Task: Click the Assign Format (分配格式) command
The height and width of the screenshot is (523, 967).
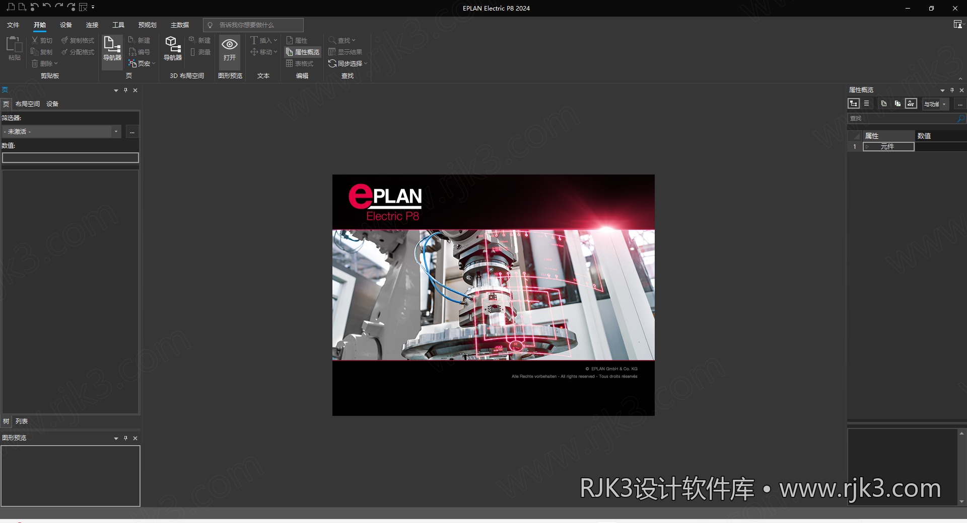Action: pos(78,52)
